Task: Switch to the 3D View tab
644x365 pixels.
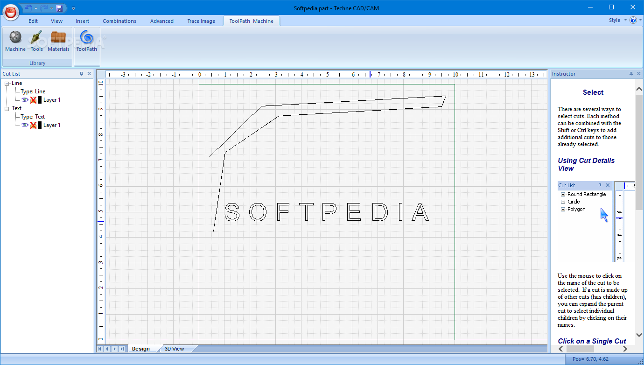Action: tap(175, 349)
